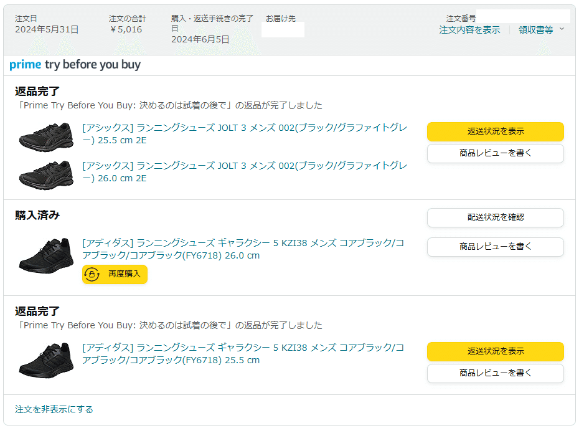Click 注文を非表示にする to hide the order
The height and width of the screenshot is (428, 579).
point(54,409)
